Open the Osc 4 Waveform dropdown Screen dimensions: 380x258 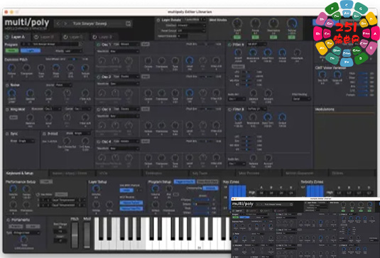tap(124, 149)
